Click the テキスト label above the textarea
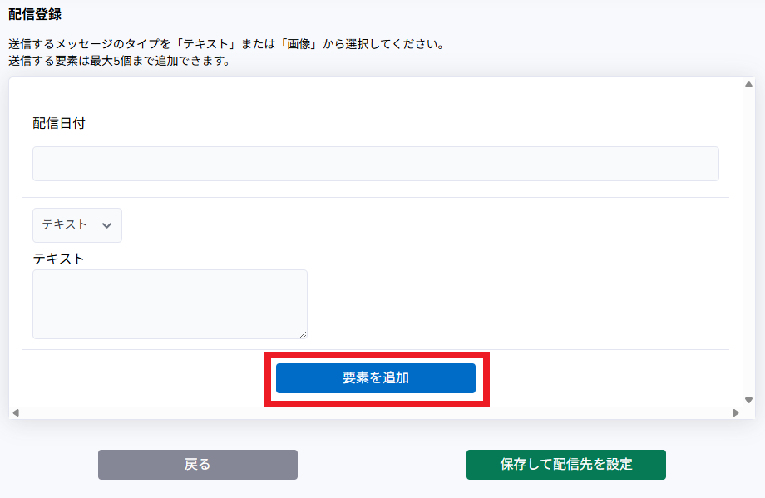 pos(59,259)
